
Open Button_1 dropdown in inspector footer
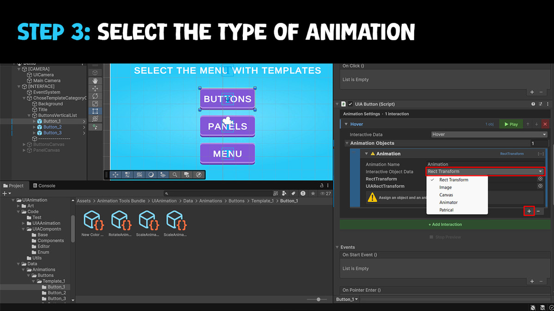tap(347, 299)
